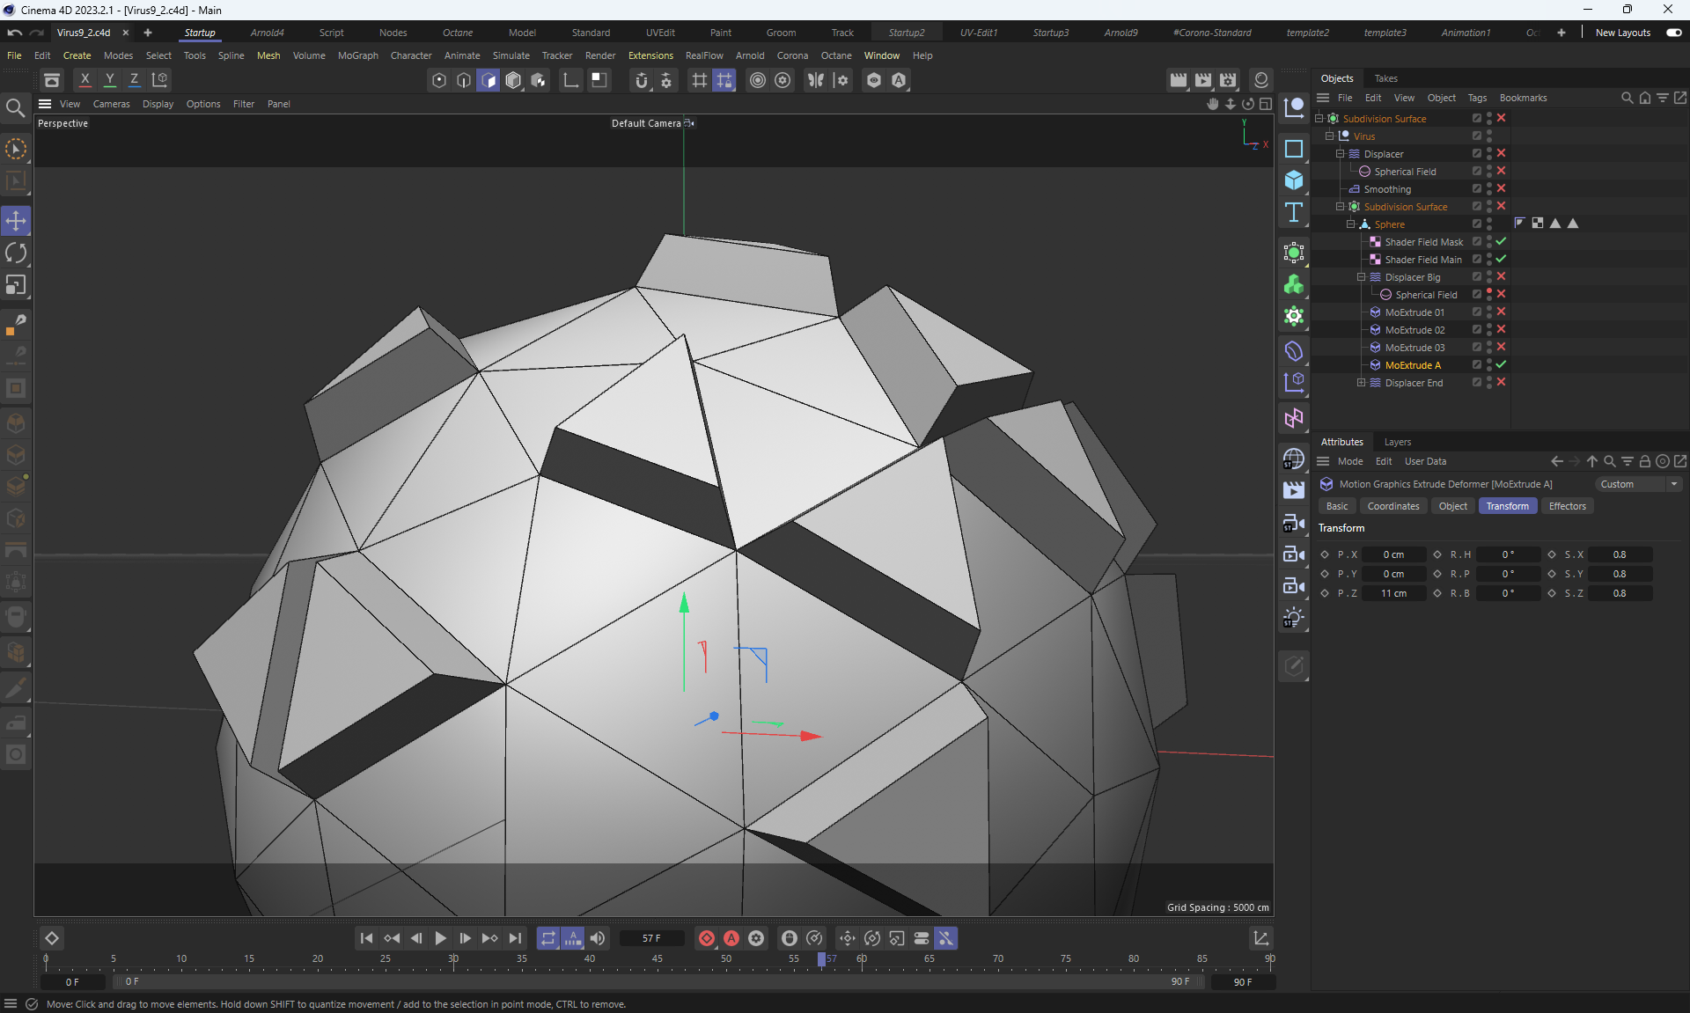Toggle the X axis lock icon
The width and height of the screenshot is (1690, 1013).
pyautogui.click(x=85, y=79)
